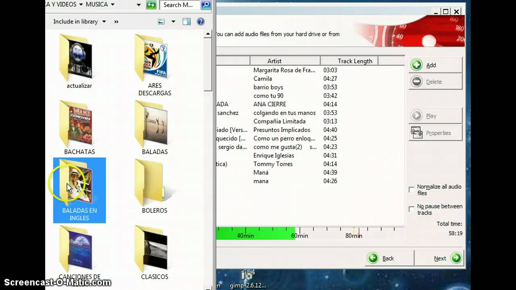This screenshot has height=290, width=516.
Task: Click the Delete button
Action: tap(435, 81)
